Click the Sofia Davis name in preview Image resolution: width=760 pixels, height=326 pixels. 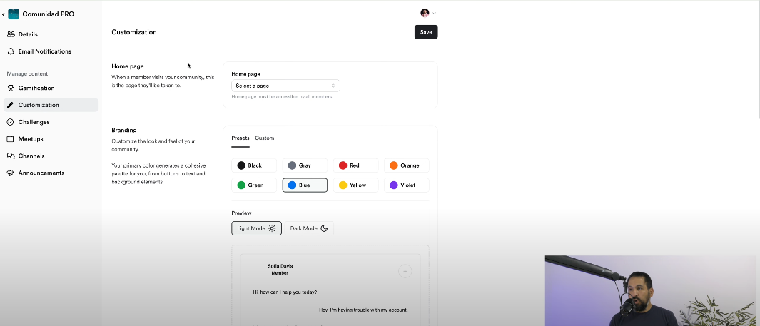280,266
